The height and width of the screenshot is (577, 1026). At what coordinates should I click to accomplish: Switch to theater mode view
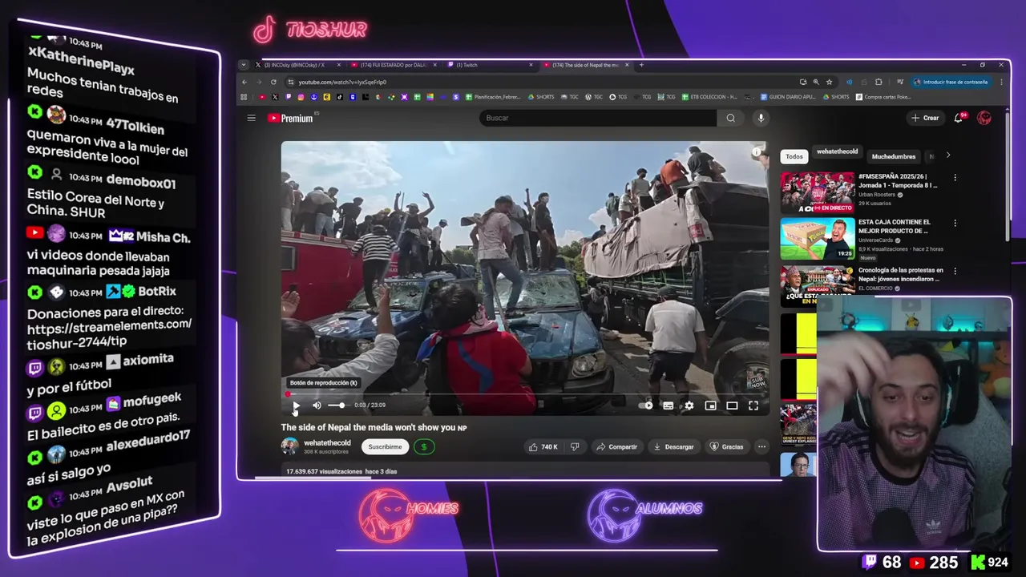[x=732, y=406]
